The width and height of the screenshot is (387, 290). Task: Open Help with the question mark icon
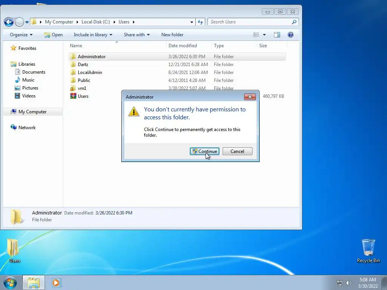291,35
